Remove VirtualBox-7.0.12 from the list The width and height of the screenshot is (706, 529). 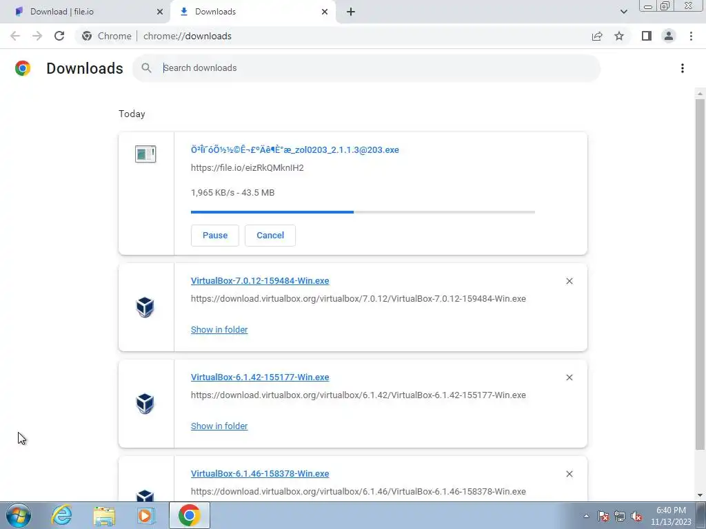tap(569, 281)
